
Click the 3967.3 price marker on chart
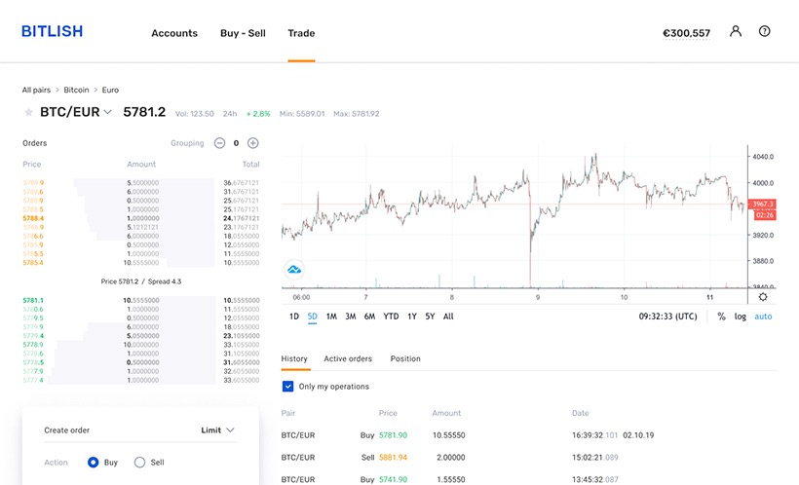763,205
